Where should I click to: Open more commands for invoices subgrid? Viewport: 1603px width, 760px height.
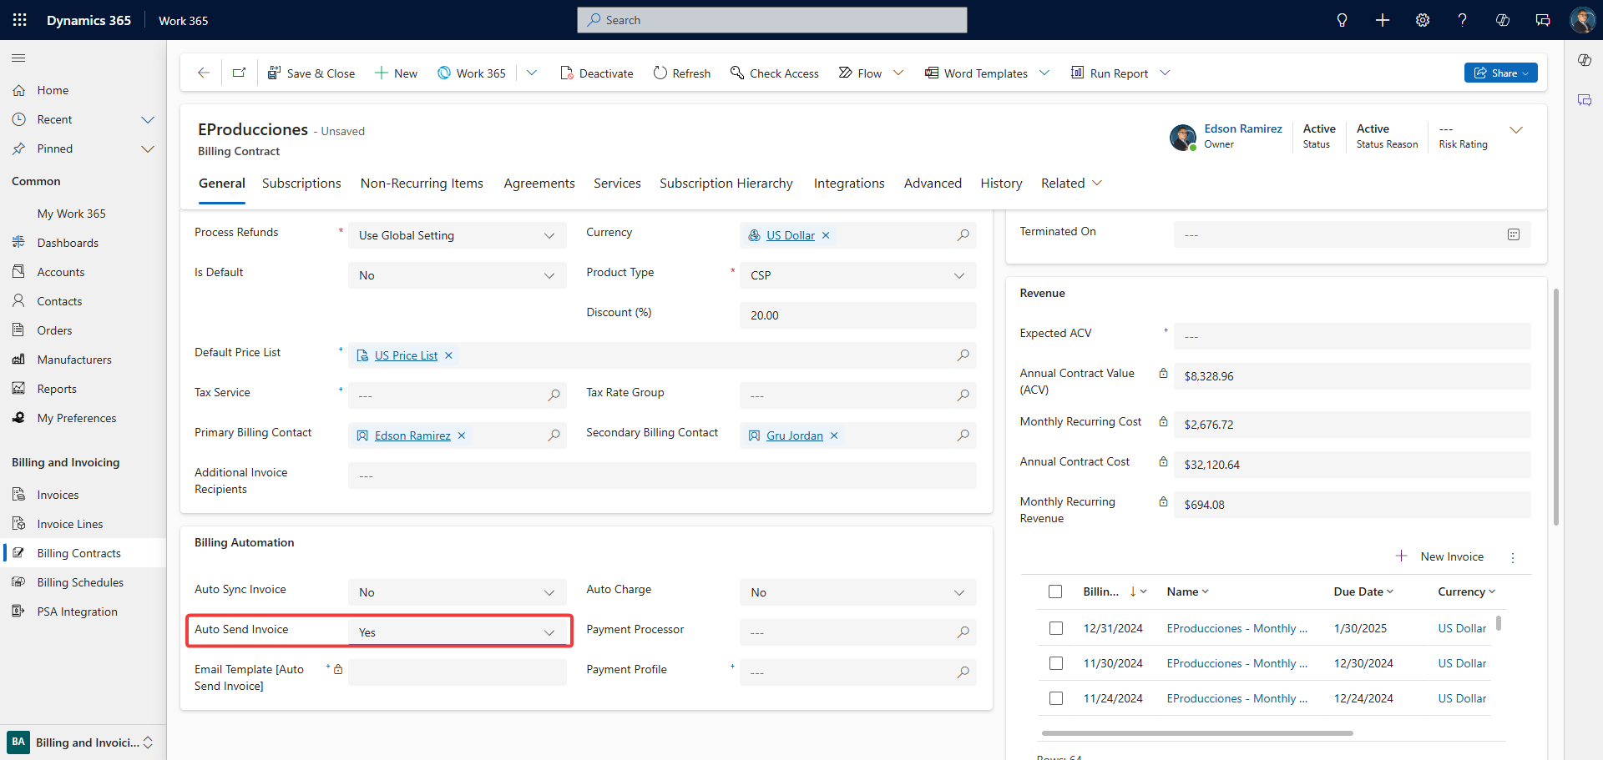pyautogui.click(x=1513, y=557)
